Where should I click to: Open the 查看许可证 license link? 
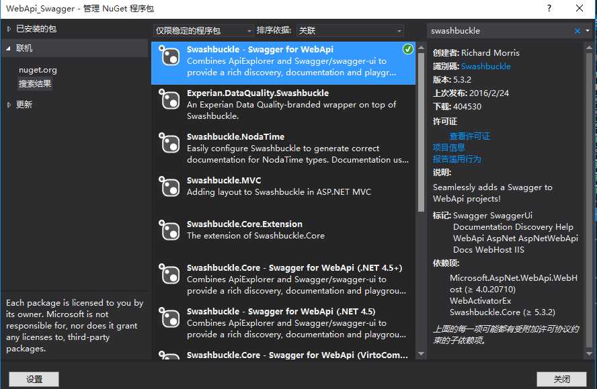469,136
